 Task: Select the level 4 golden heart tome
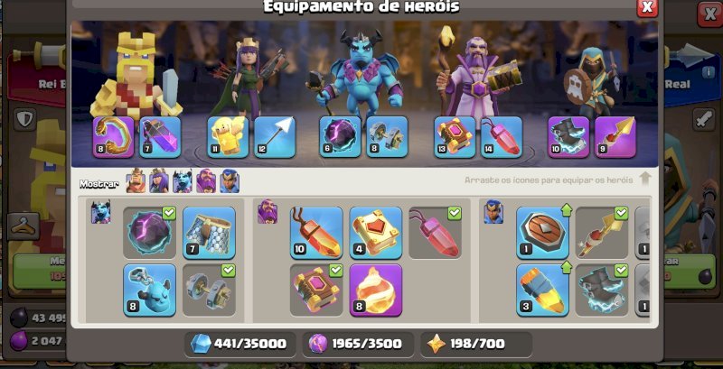pos(376,233)
